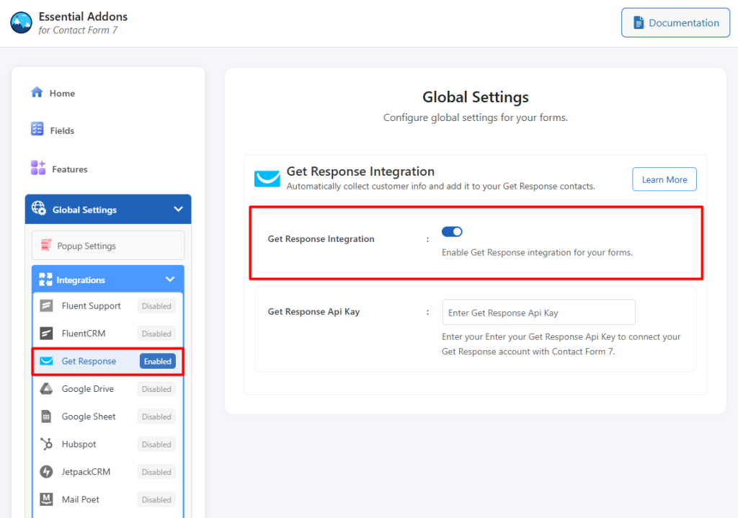Select Hubspot integration label
This screenshot has width=738, height=518.
click(x=79, y=444)
